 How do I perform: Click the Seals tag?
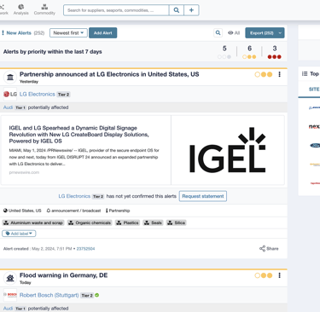click(153, 222)
